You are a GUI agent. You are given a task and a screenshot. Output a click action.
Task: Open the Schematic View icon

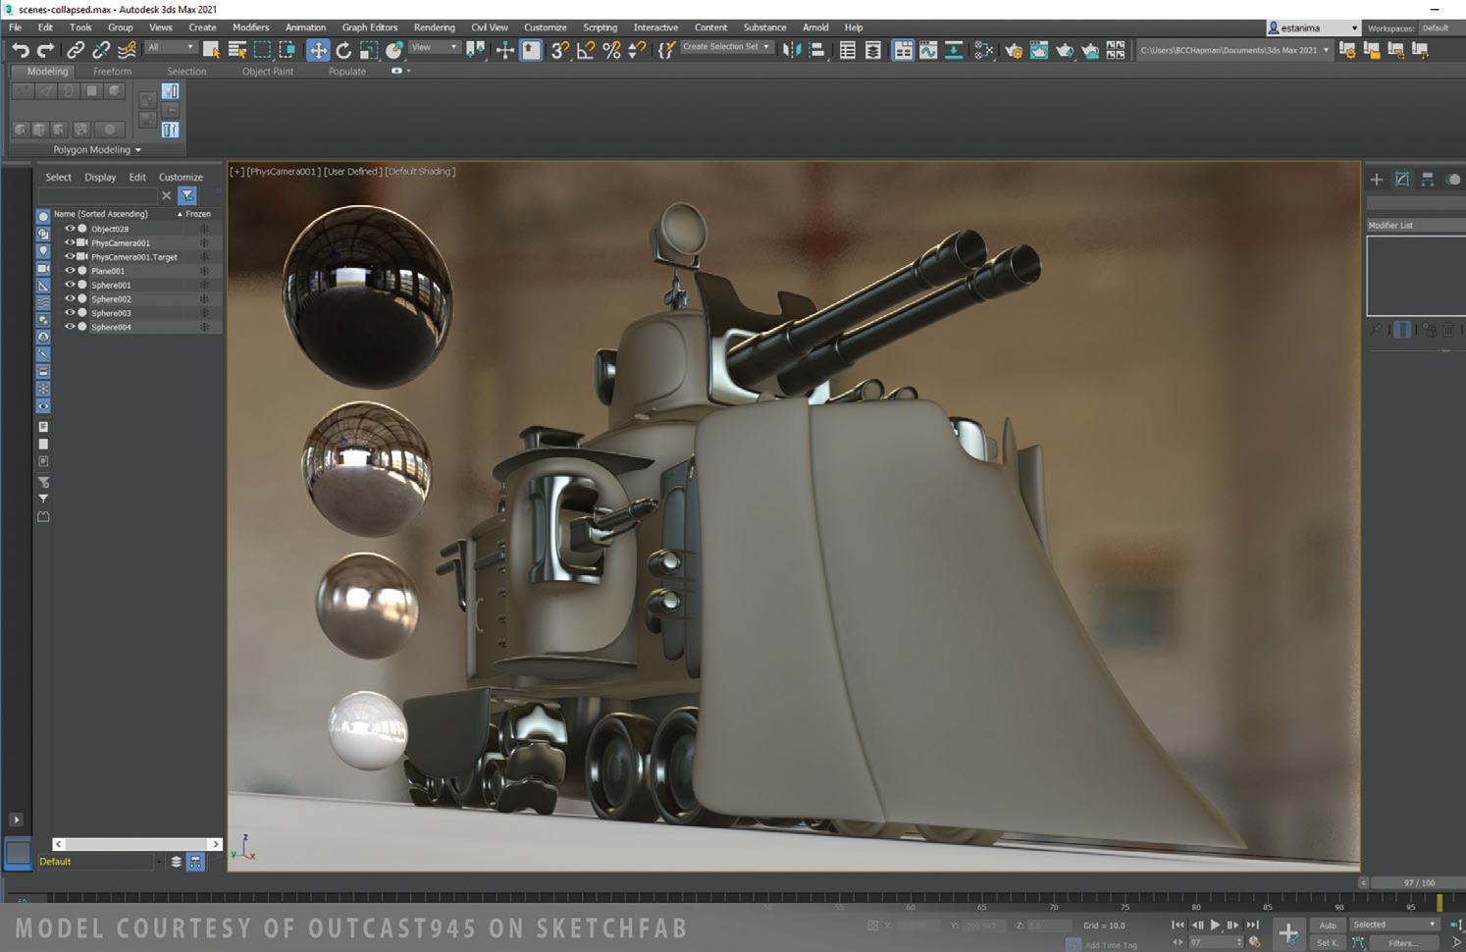[x=954, y=49]
